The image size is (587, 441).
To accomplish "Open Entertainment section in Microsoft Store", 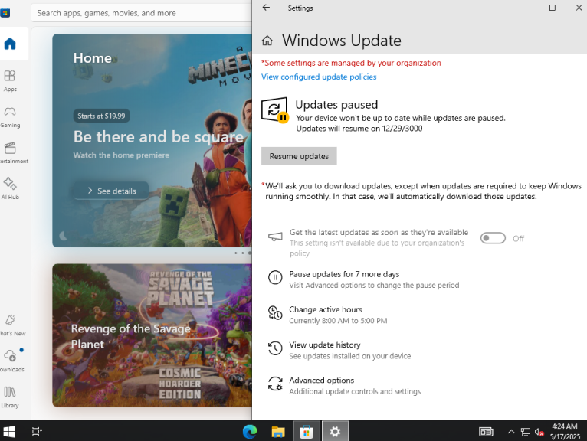I will (x=10, y=152).
